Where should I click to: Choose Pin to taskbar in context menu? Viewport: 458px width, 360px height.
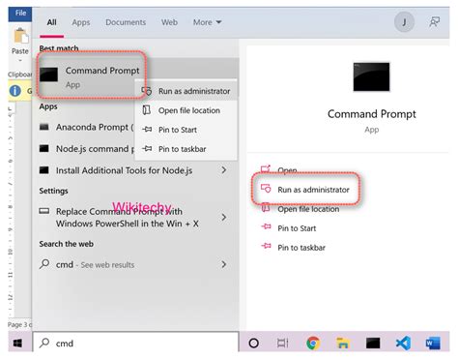coord(186,149)
